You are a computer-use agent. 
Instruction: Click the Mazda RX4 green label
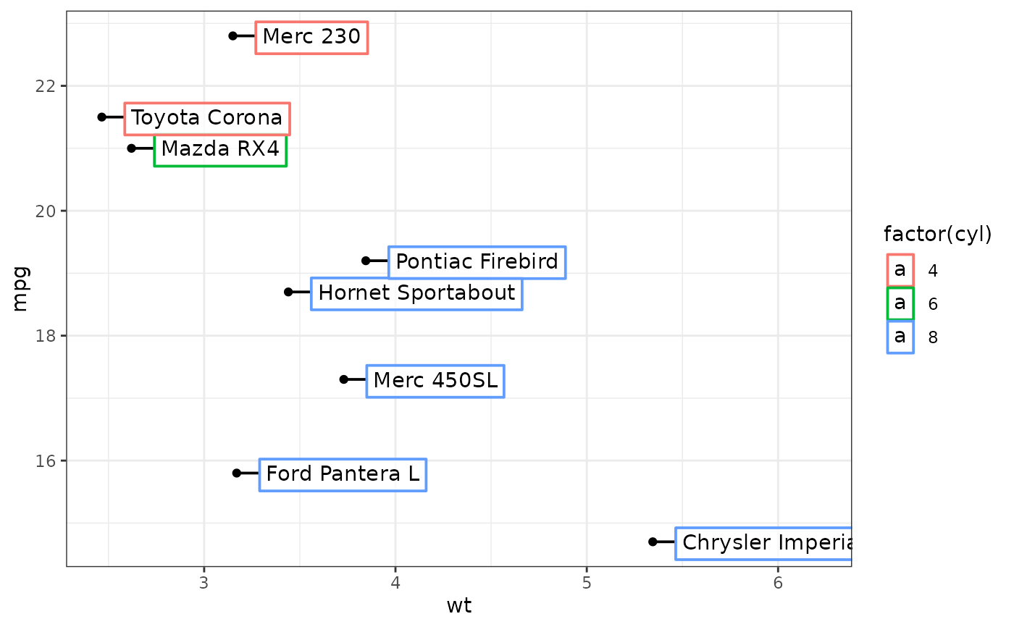220,150
